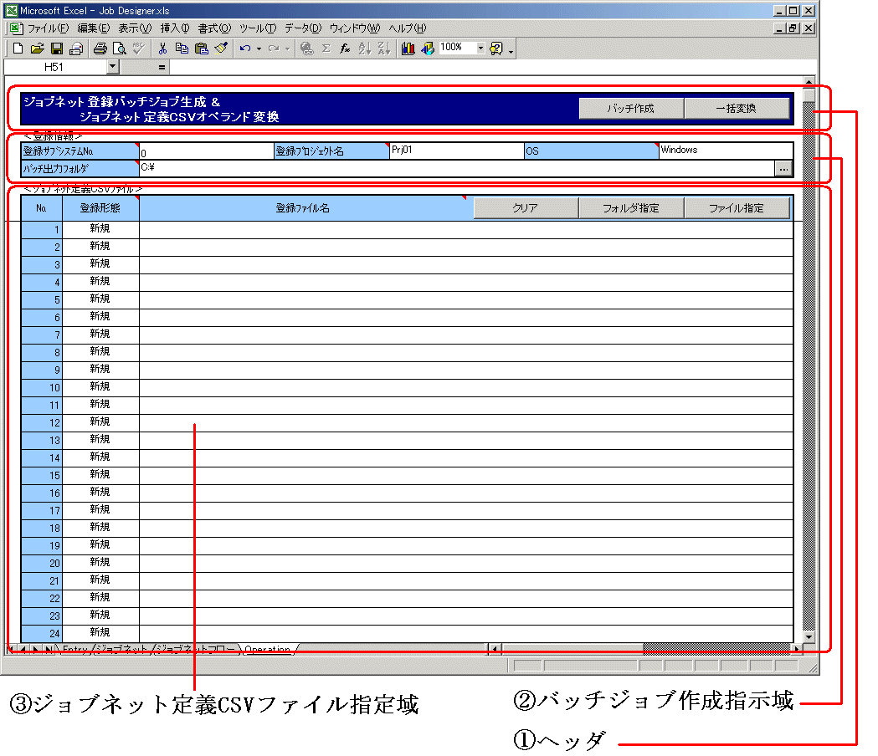Switch to the Entry sheet tab

(x=74, y=649)
